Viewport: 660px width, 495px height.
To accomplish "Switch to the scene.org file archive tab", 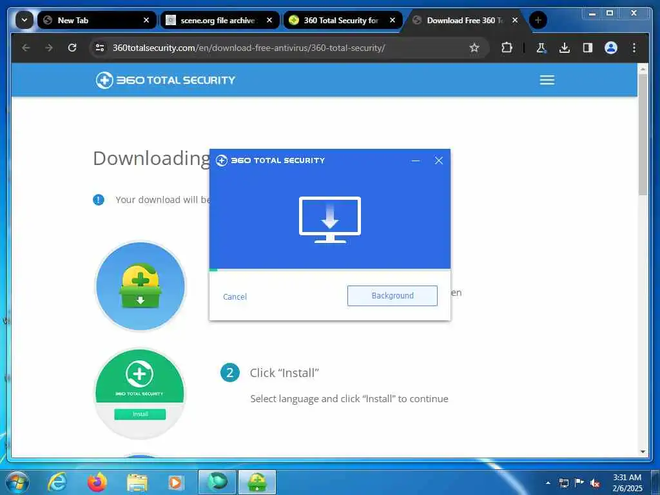I will coord(220,20).
